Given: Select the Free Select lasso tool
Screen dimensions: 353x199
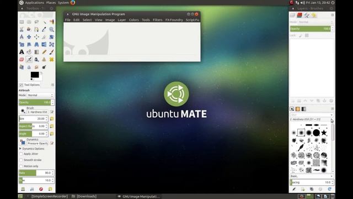Looking at the screenshot, I should [36, 22].
